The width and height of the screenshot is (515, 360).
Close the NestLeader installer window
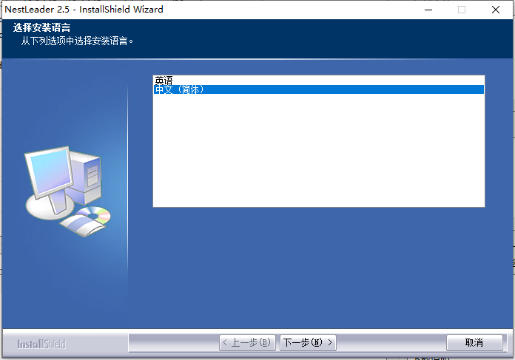(x=496, y=10)
